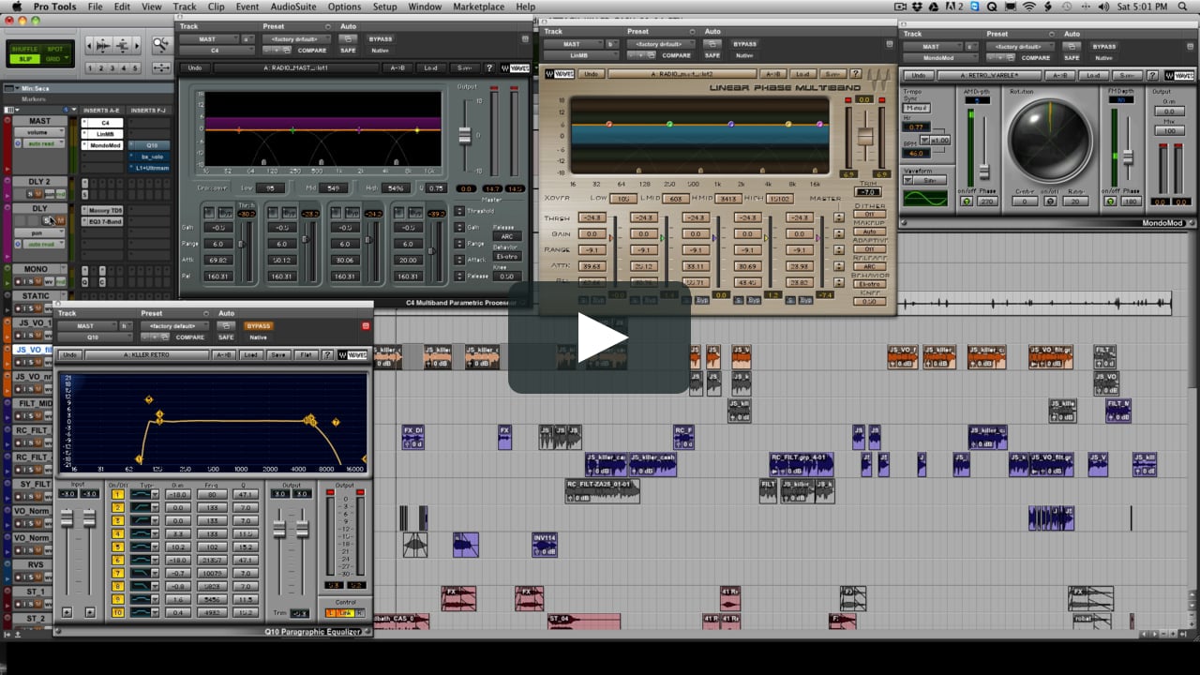Click Save in the Q10 plugin
Image resolution: width=1200 pixels, height=675 pixels.
(x=277, y=355)
